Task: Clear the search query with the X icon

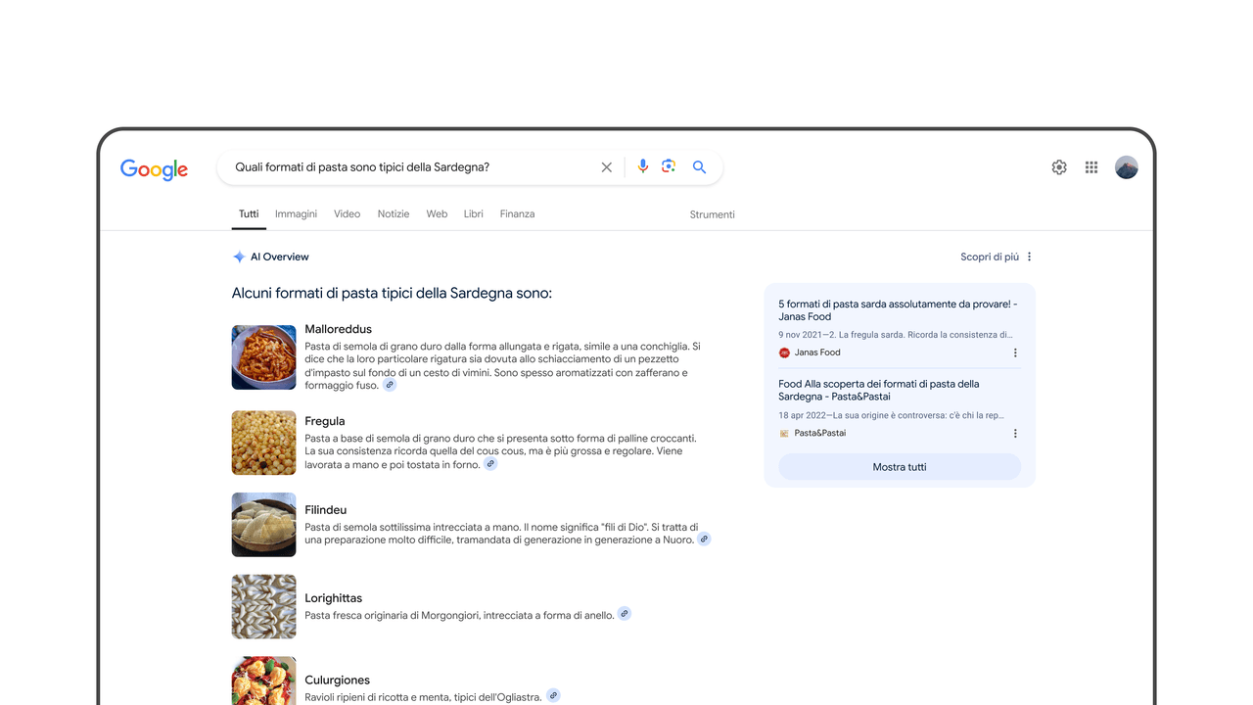Action: pos(606,166)
